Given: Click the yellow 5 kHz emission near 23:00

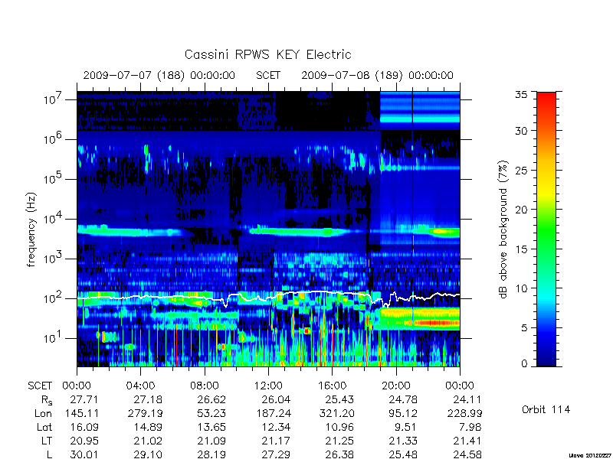Looking at the screenshot, I should point(444,232).
